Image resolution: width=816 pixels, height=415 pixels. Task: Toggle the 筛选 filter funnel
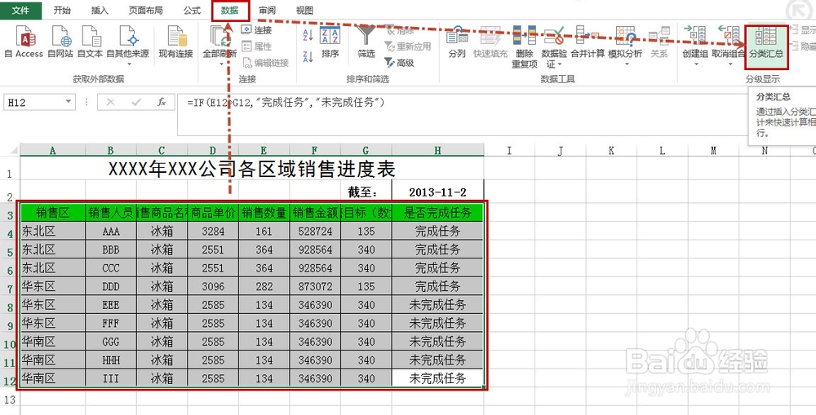tap(366, 42)
